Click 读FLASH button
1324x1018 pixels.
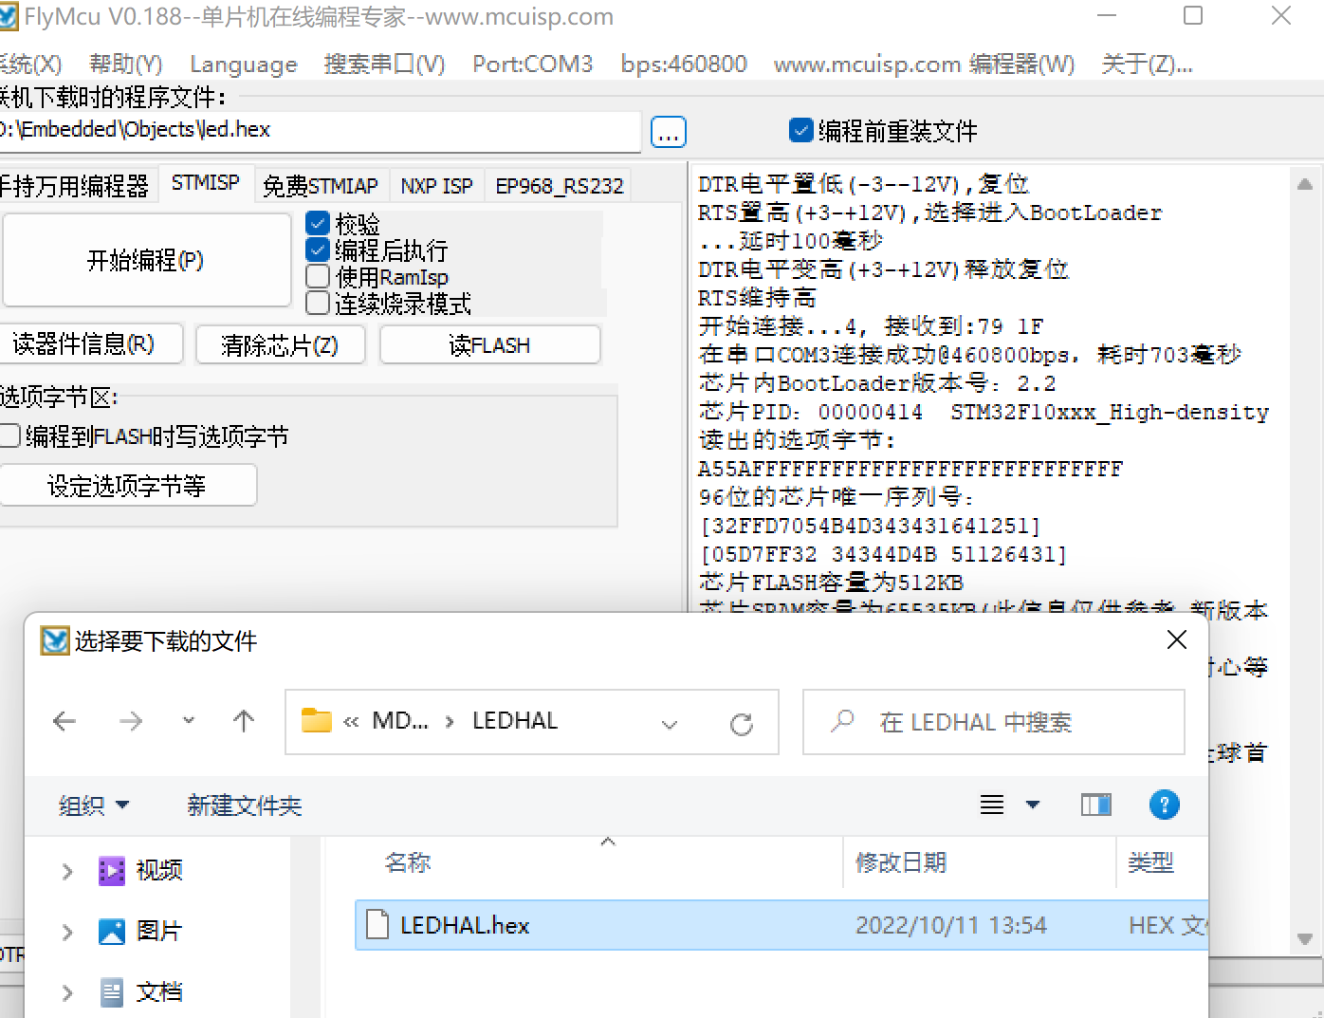(x=489, y=344)
